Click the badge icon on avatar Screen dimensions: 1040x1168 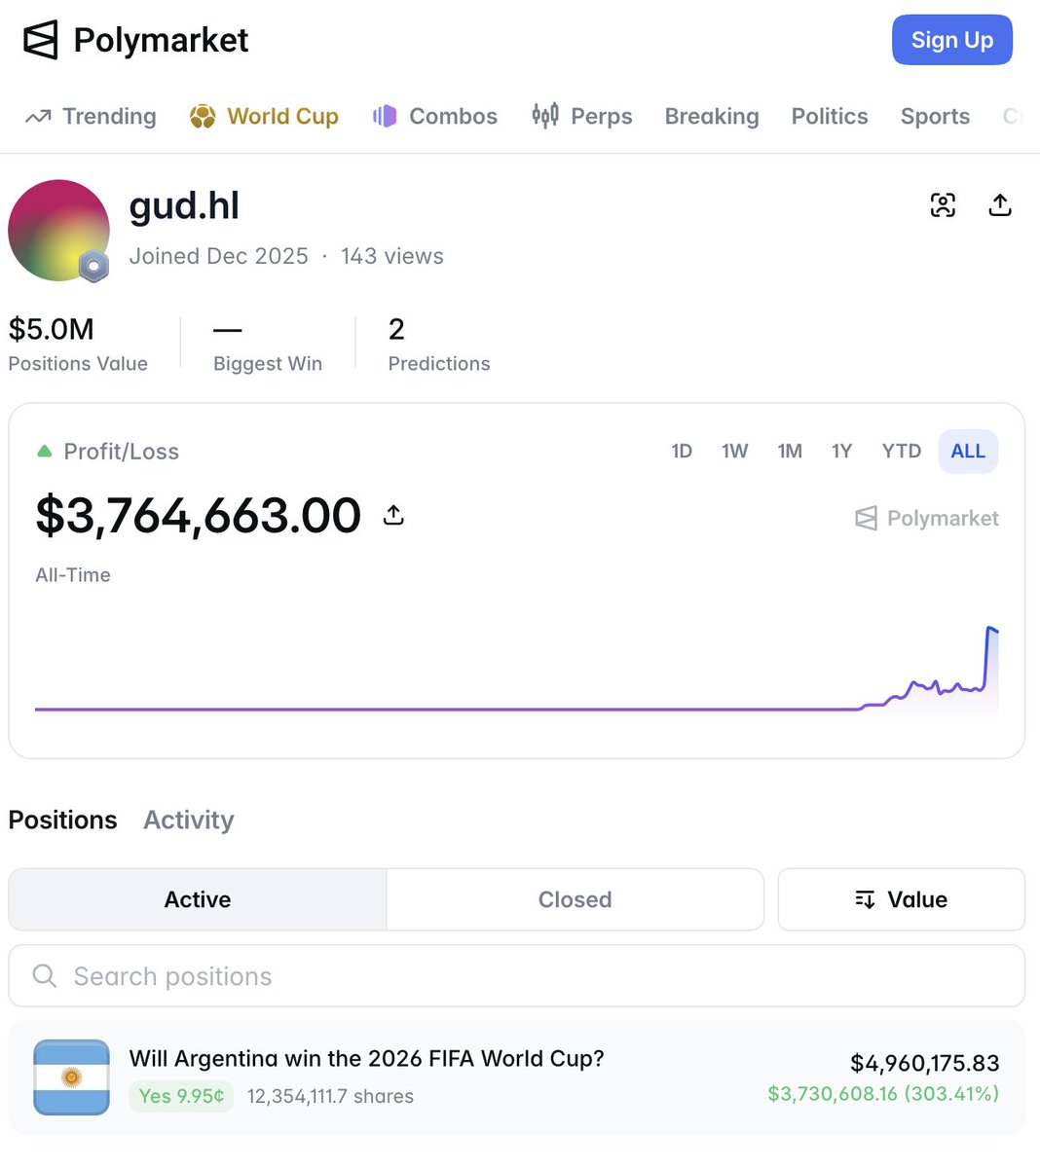[x=93, y=265]
